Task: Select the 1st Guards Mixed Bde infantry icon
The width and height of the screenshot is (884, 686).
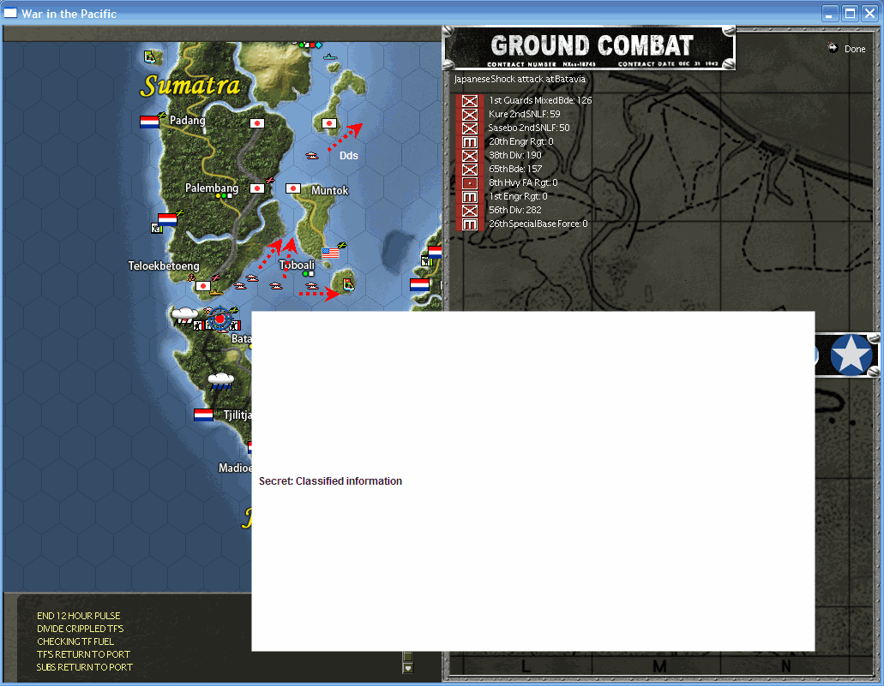Action: 470,101
